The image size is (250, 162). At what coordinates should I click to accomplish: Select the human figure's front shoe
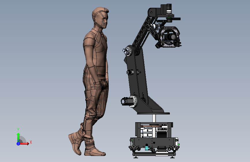(95, 151)
